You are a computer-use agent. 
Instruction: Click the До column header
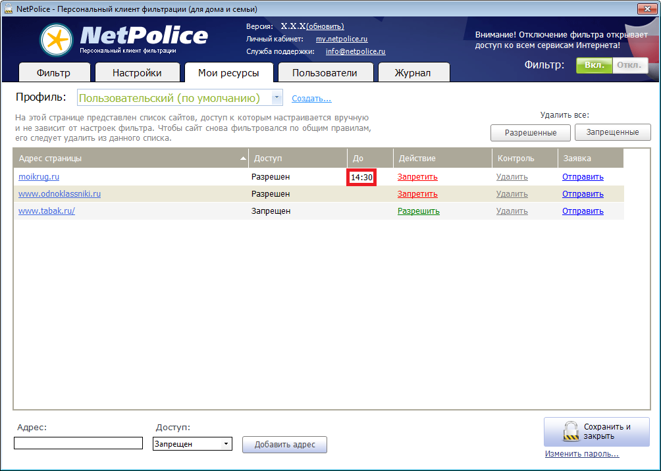pos(370,158)
